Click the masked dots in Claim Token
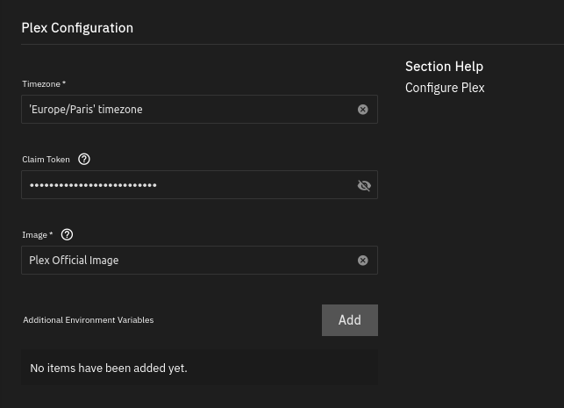This screenshot has height=408, width=564. click(x=93, y=185)
